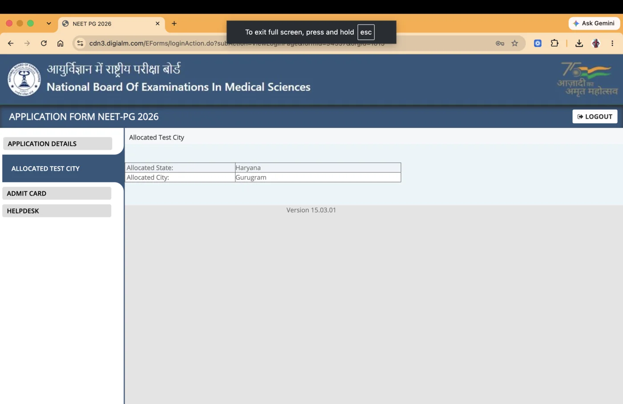Image resolution: width=623 pixels, height=404 pixels.
Task: Close the NEET PG 2026 tab
Action: 158,24
